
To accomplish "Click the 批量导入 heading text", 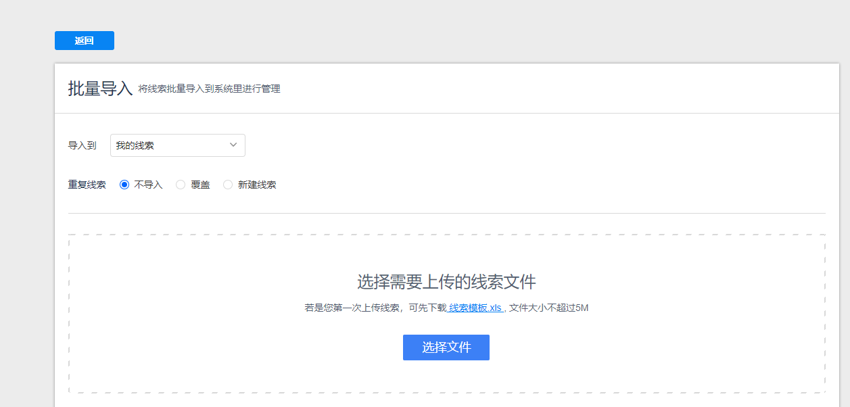I will click(100, 89).
